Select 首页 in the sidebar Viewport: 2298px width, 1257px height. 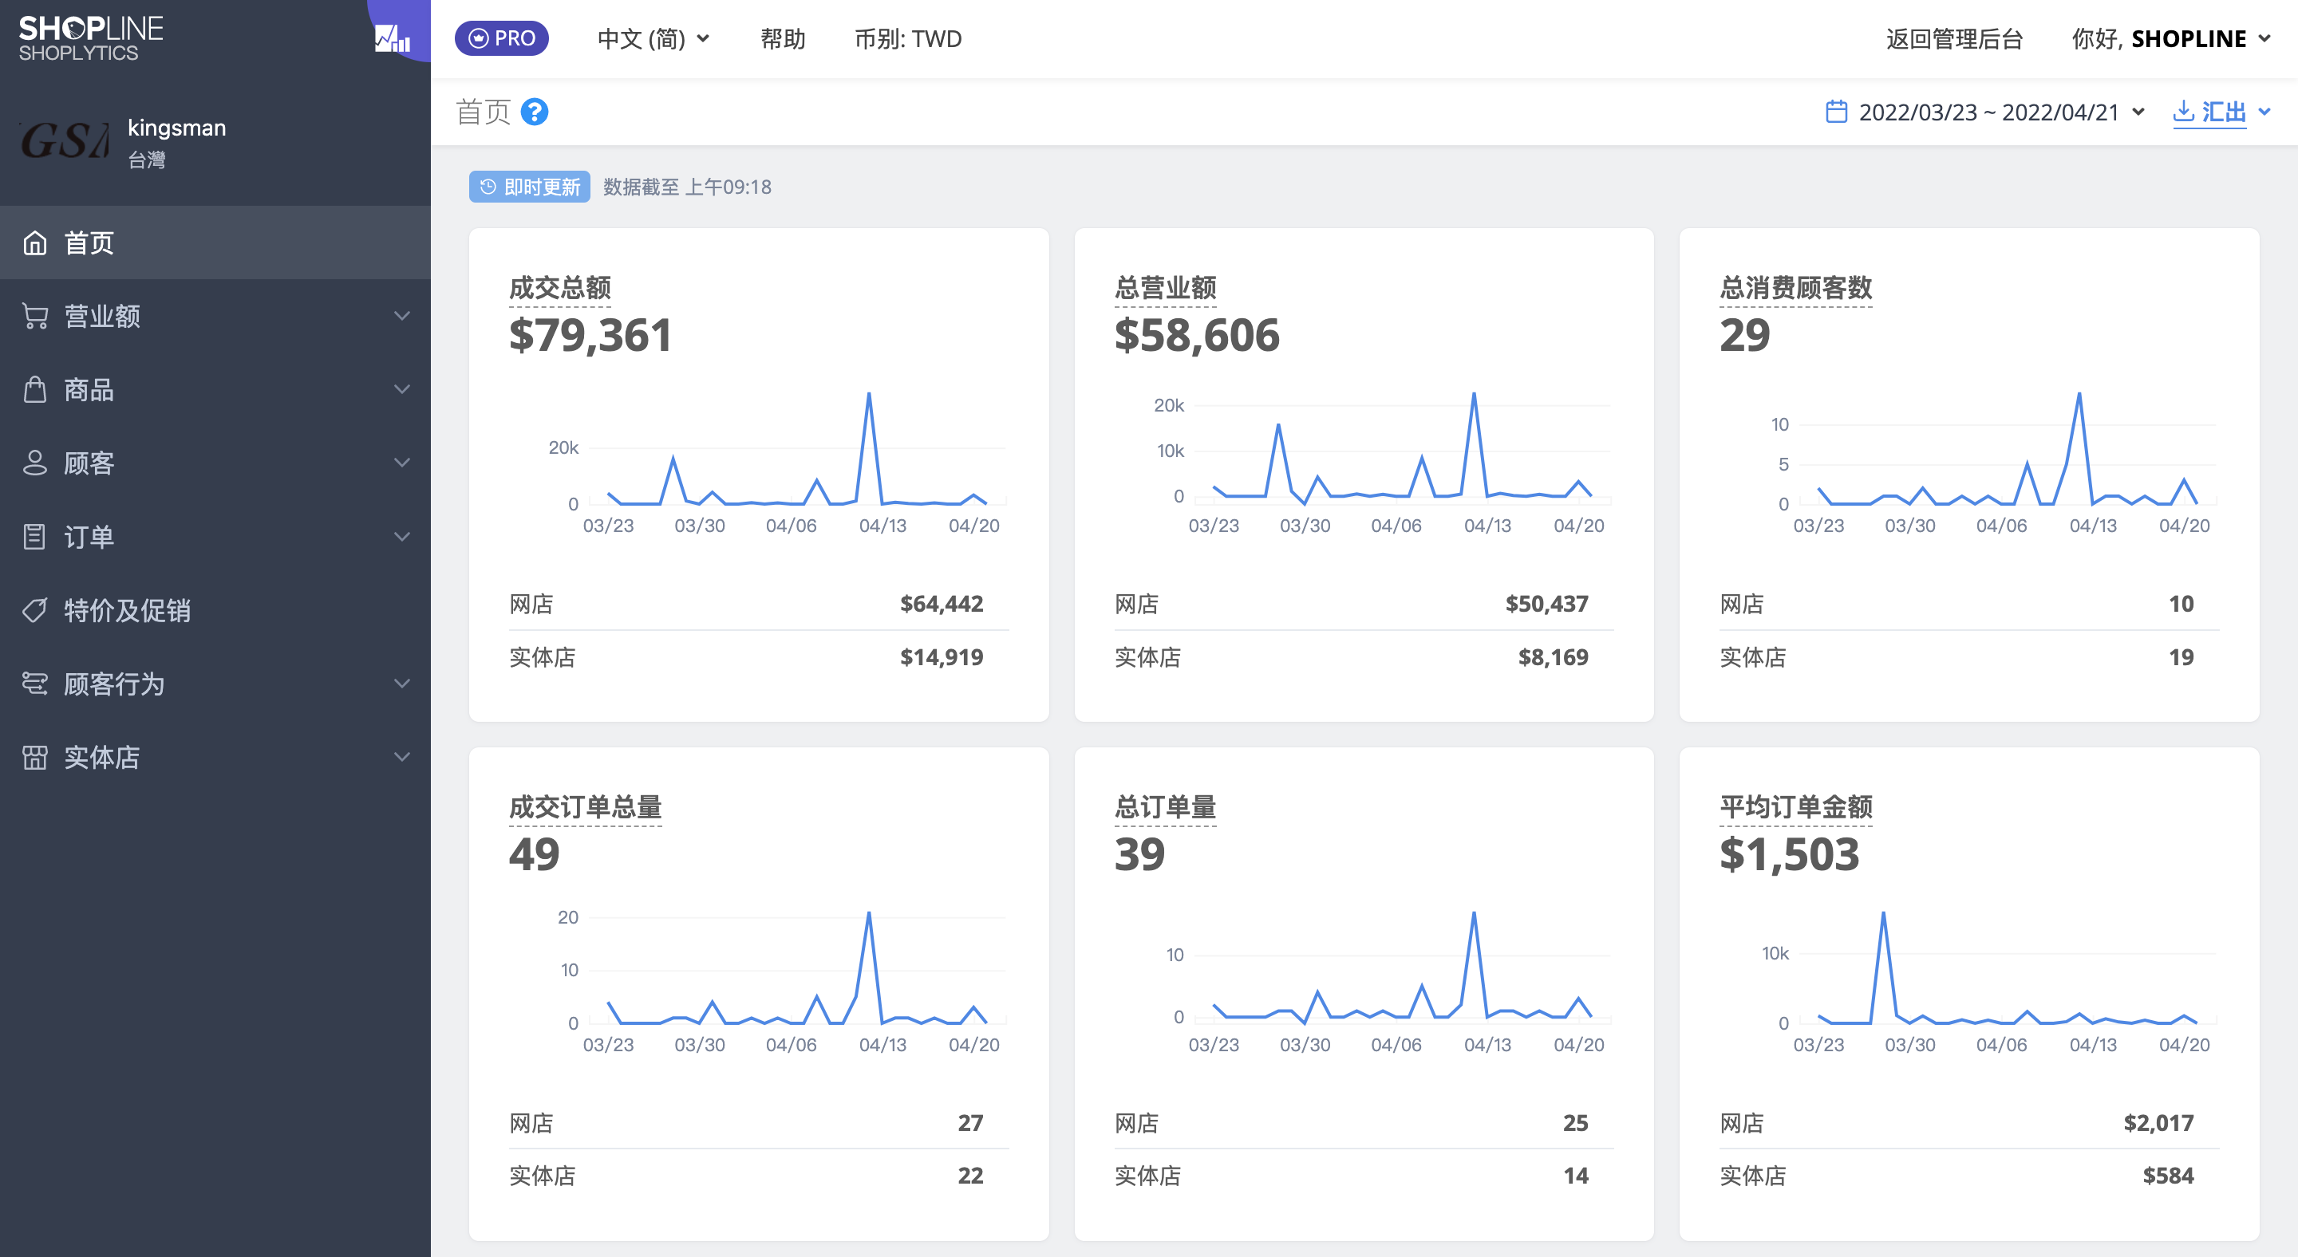click(x=215, y=242)
